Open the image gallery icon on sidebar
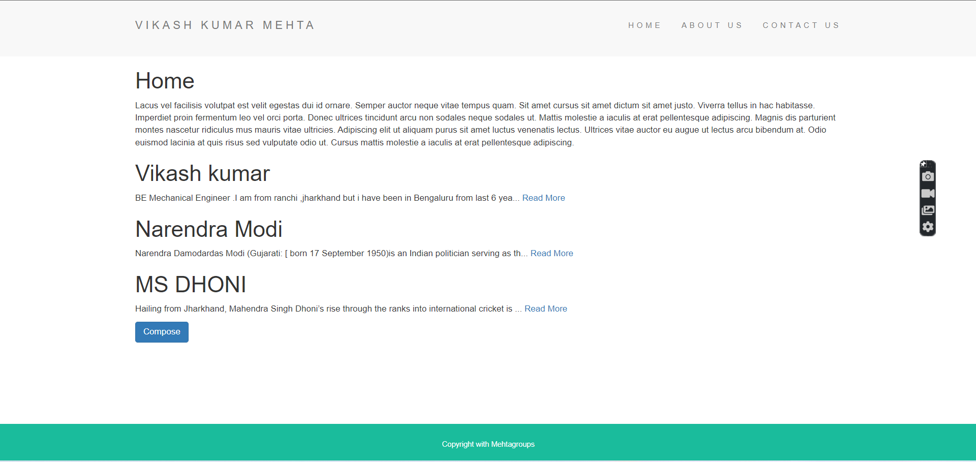The image size is (976, 462). 928,210
